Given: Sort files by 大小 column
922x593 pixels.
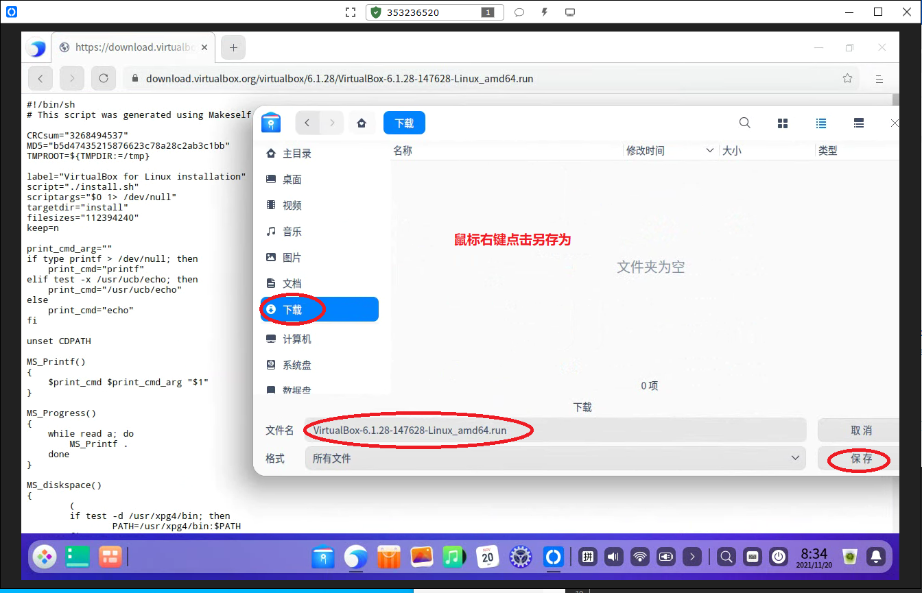Looking at the screenshot, I should click(768, 151).
